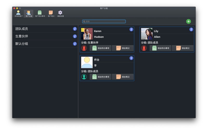The image size is (208, 130).
Task: Click the name Karen
Action: pos(98,31)
